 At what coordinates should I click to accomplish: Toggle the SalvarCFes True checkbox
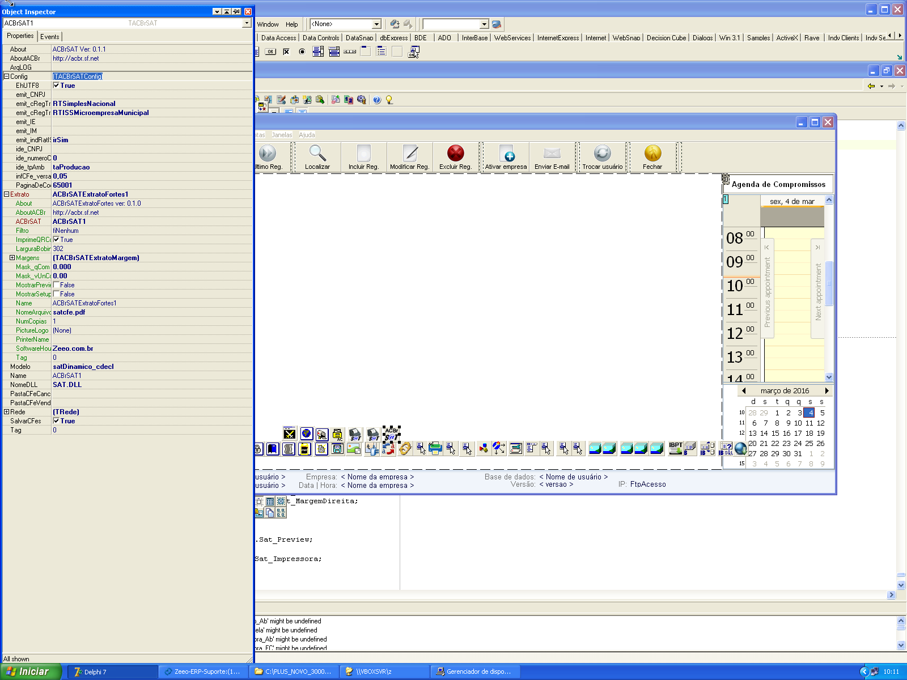point(56,421)
